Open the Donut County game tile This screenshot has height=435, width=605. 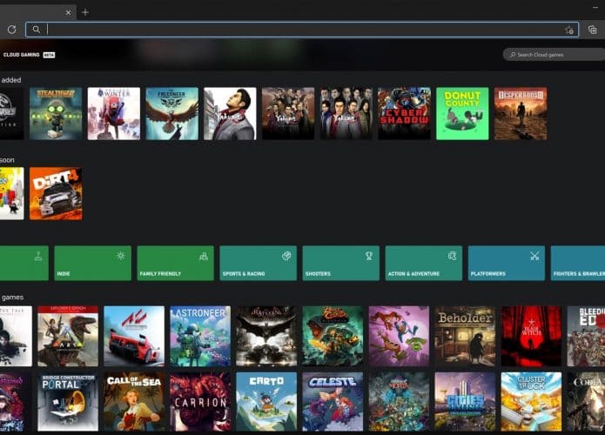point(462,113)
